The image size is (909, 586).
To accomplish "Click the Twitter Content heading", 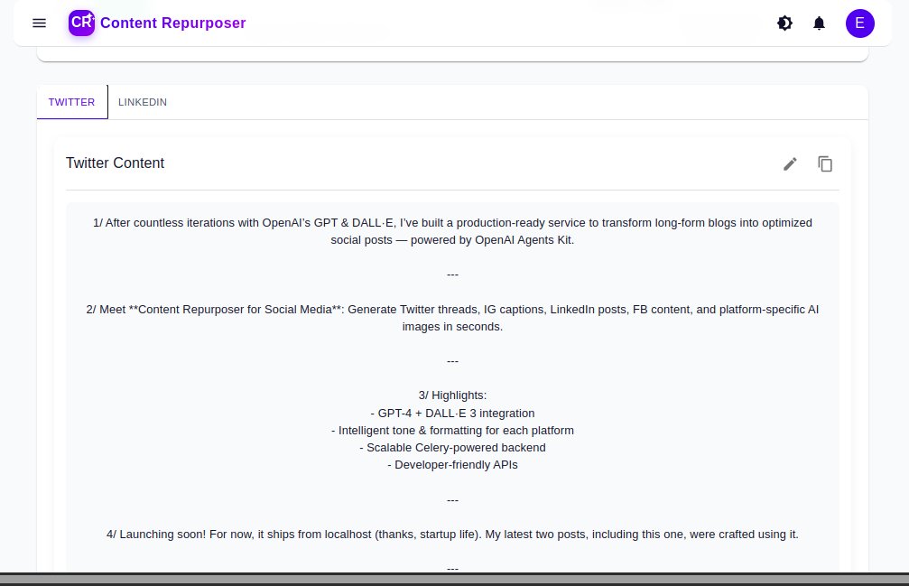I will 116,163.
